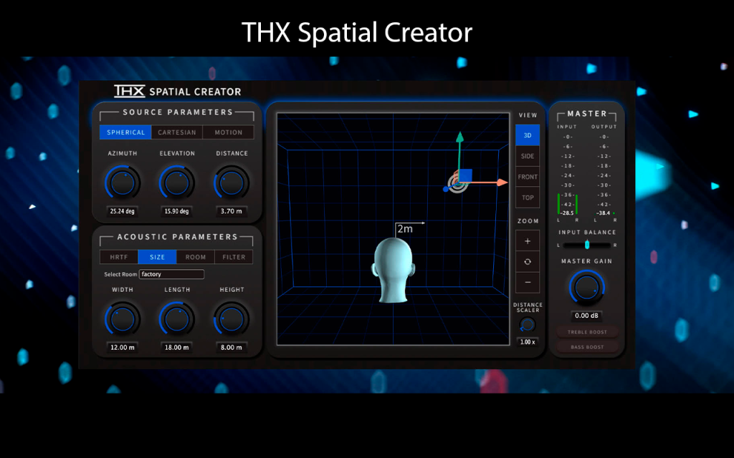
Task: Toggle the Bass Boost button
Action: click(587, 347)
